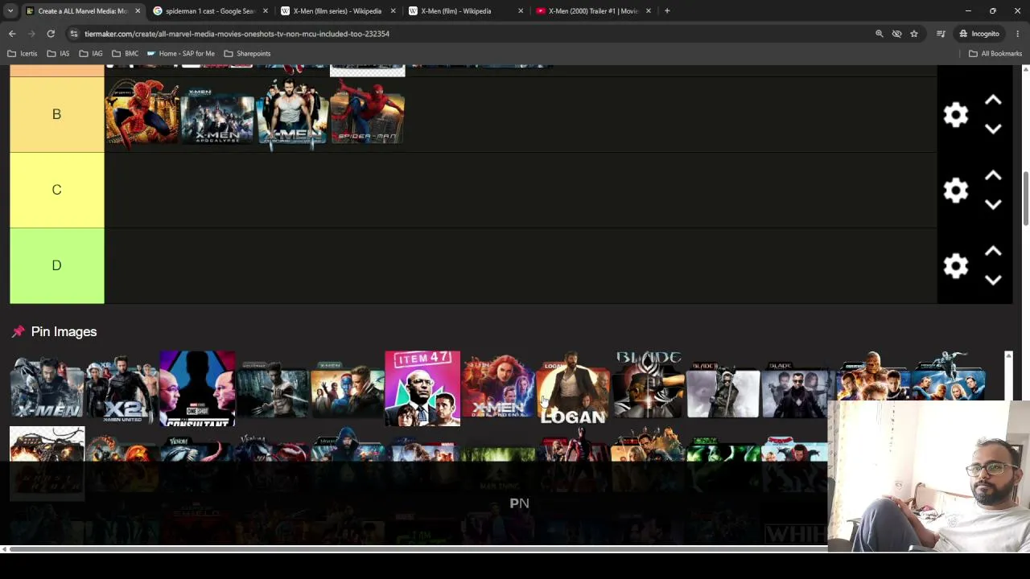Close the X-Men (2000) Trailer tab

649,11
